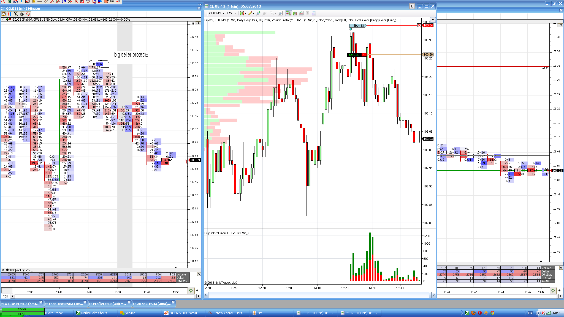Close the FPBS[GCLQ3 (5m)] panel using X box
Image resolution: width=564 pixels, height=317 pixels.
tap(3, 270)
